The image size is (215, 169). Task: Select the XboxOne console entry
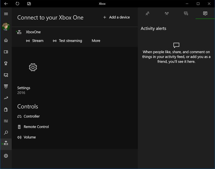tap(33, 32)
